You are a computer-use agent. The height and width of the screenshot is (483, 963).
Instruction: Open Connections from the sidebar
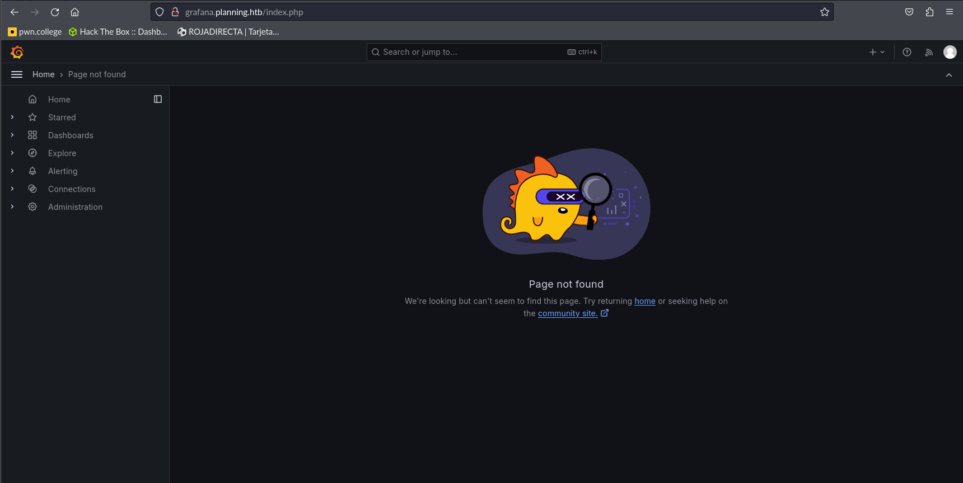[72, 189]
